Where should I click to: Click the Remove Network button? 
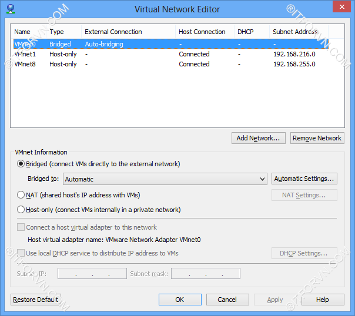pyautogui.click(x=317, y=138)
